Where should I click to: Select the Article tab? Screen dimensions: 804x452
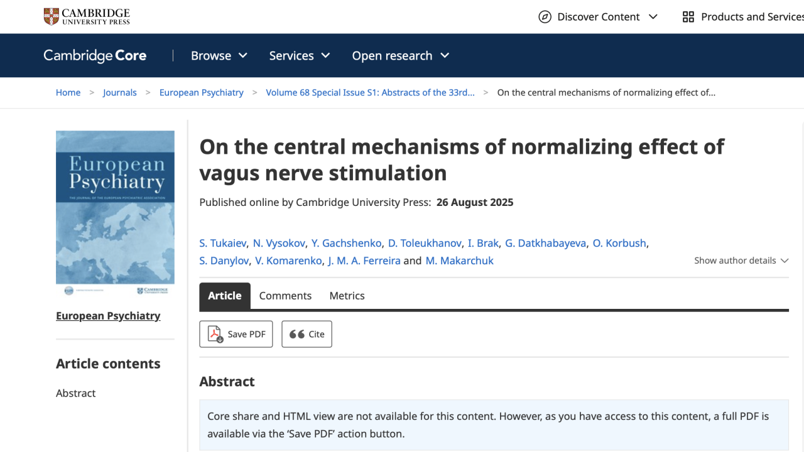click(x=225, y=296)
